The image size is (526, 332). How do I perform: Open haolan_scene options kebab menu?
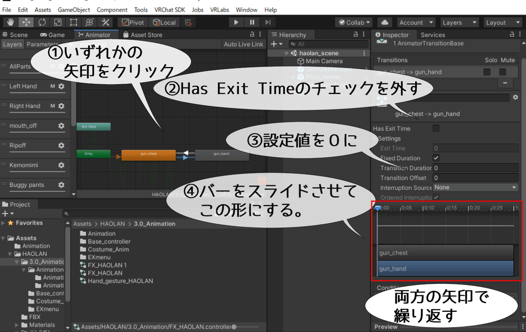click(x=364, y=53)
